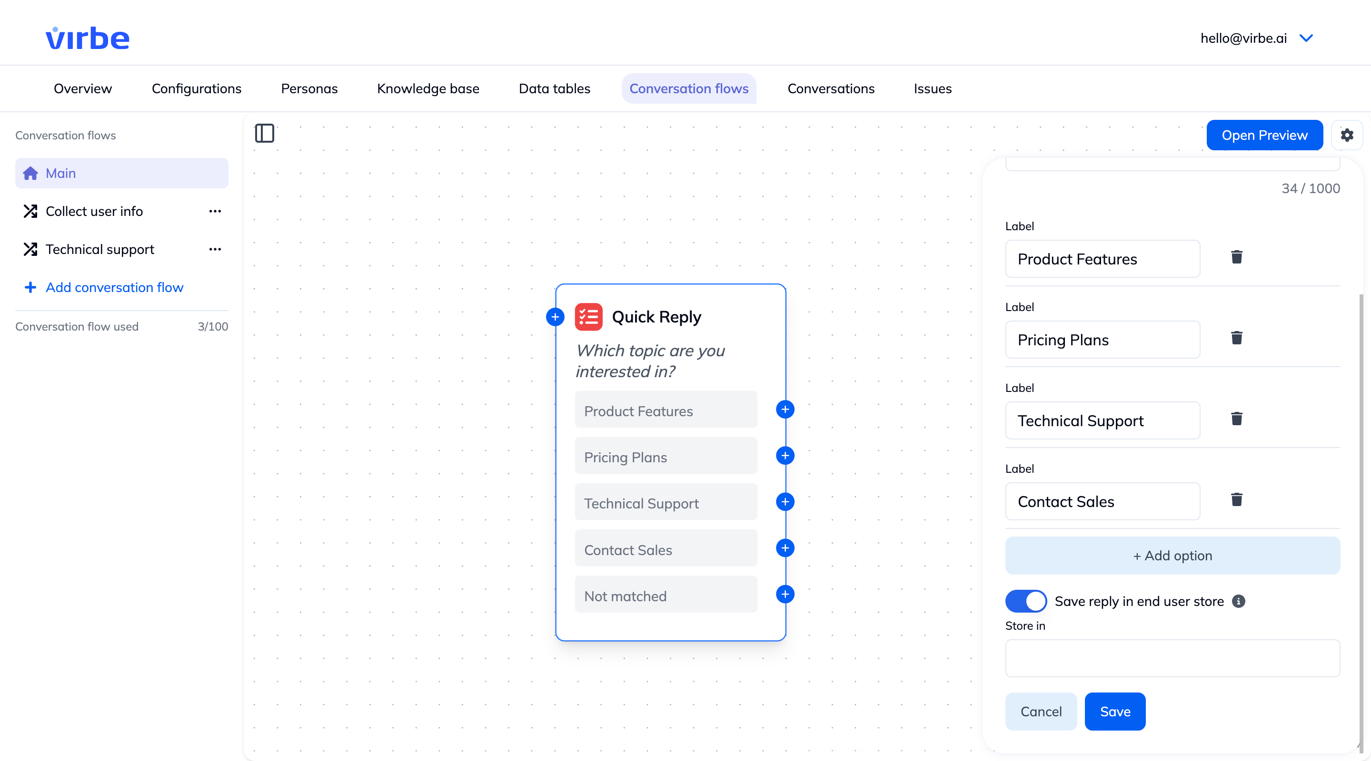Remove the Contact Sales option
The height and width of the screenshot is (761, 1371).
[x=1236, y=500]
